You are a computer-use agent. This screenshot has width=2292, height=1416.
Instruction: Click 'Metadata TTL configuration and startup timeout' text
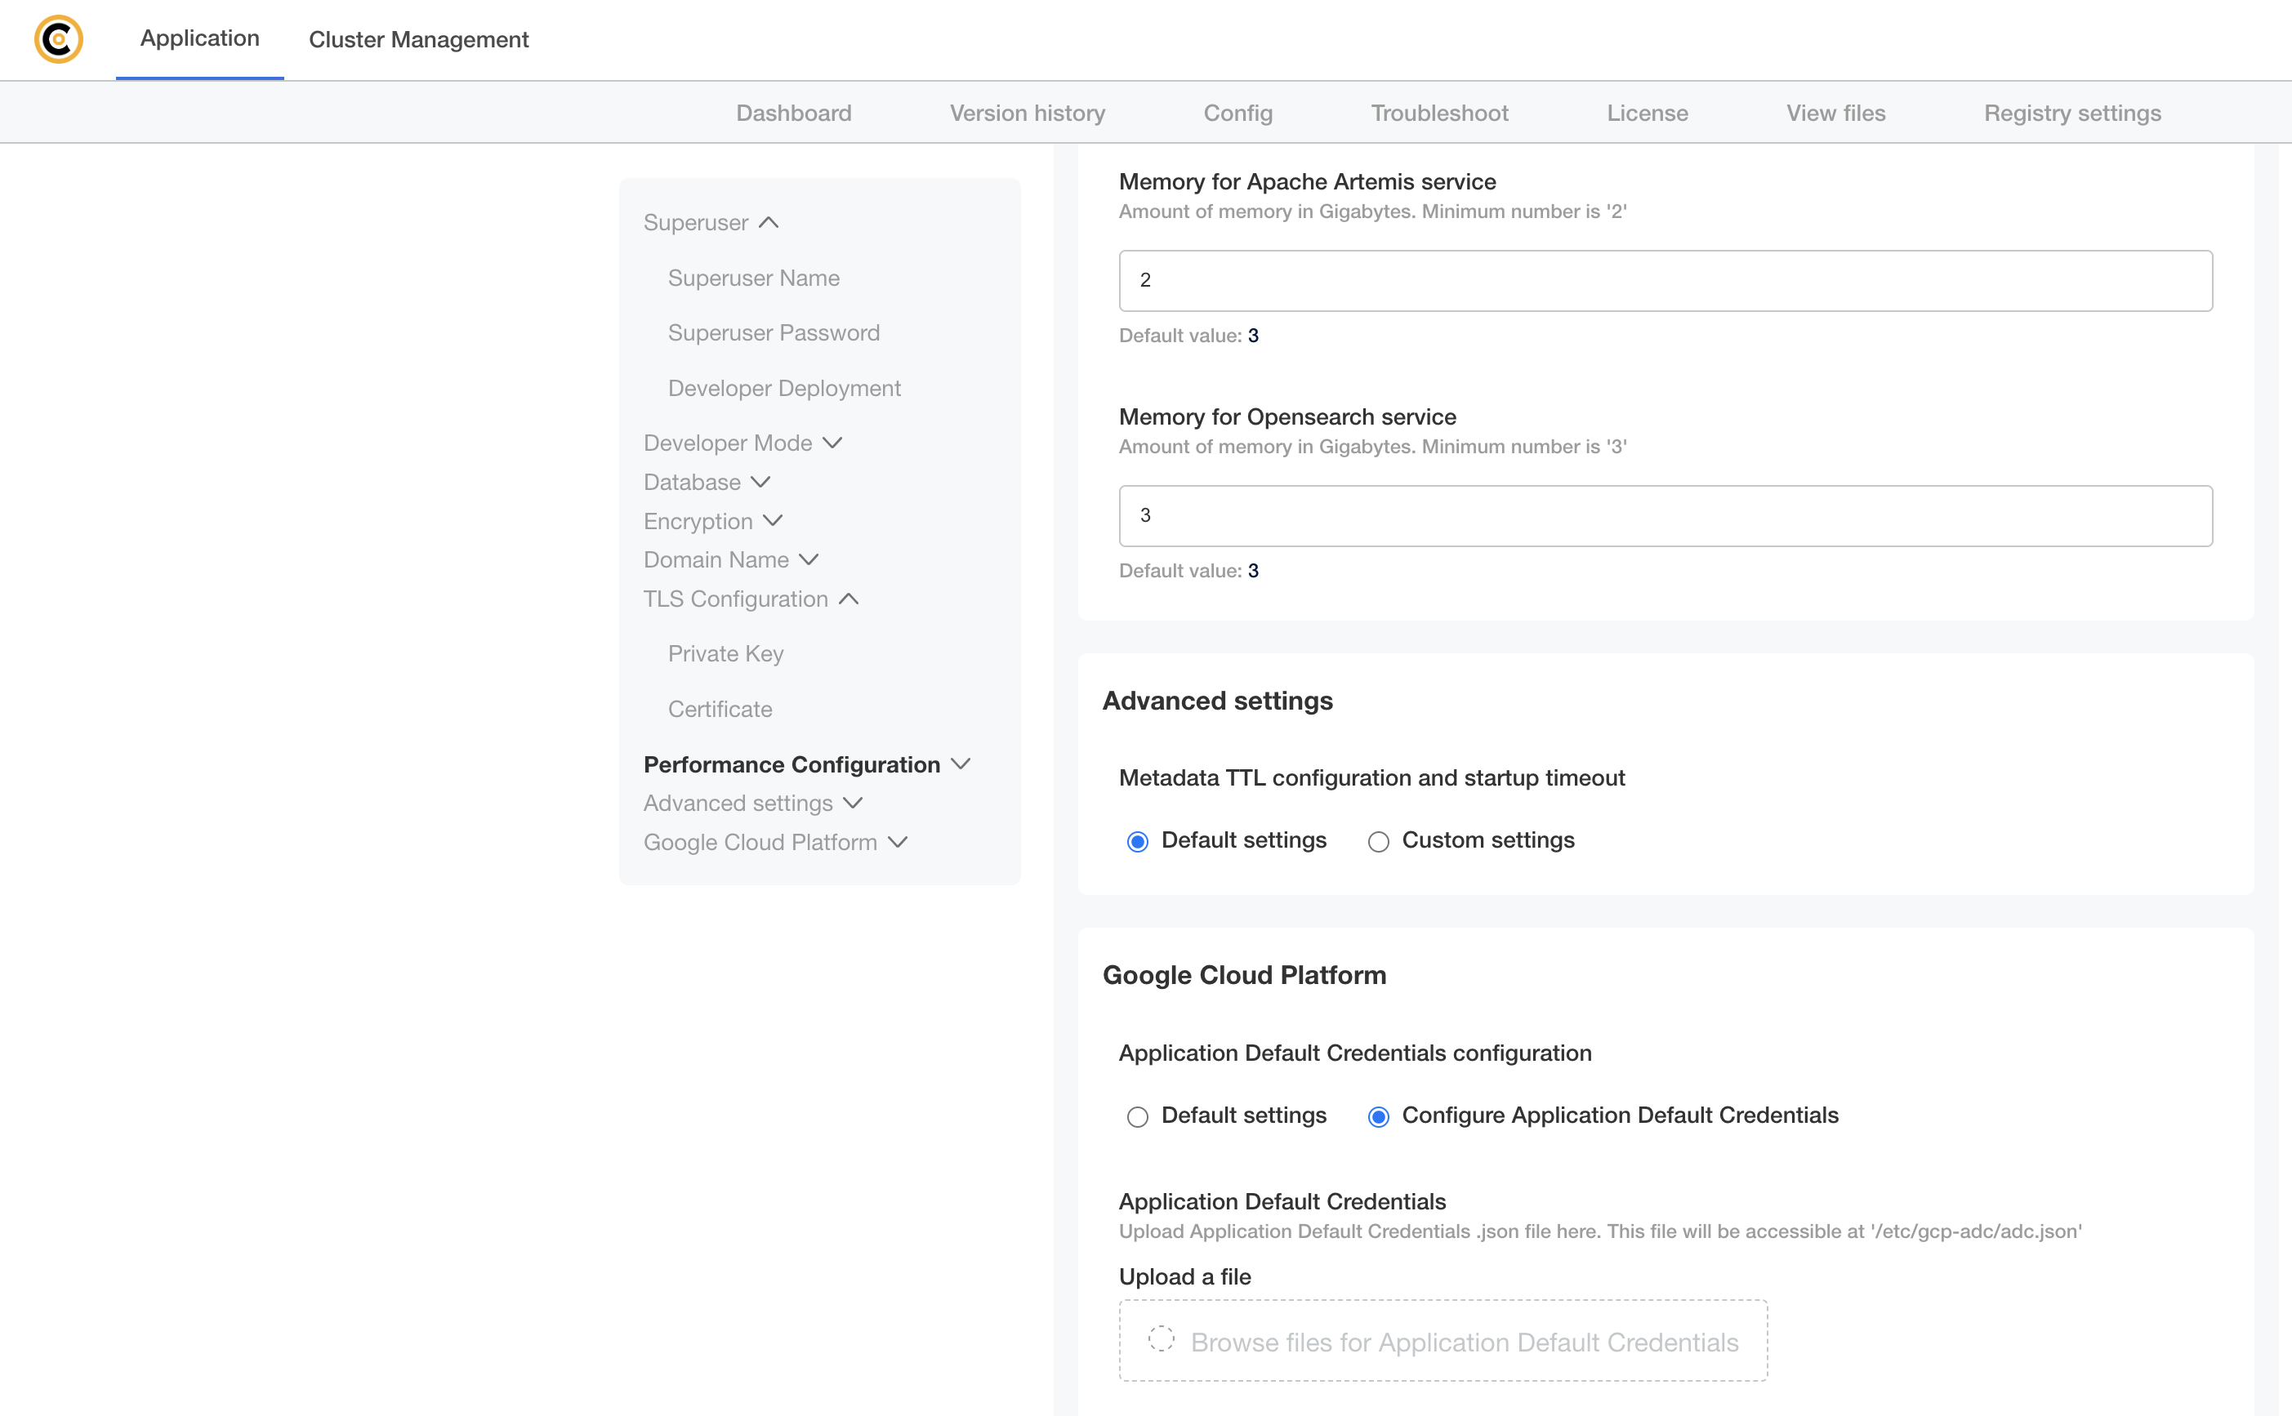tap(1371, 777)
